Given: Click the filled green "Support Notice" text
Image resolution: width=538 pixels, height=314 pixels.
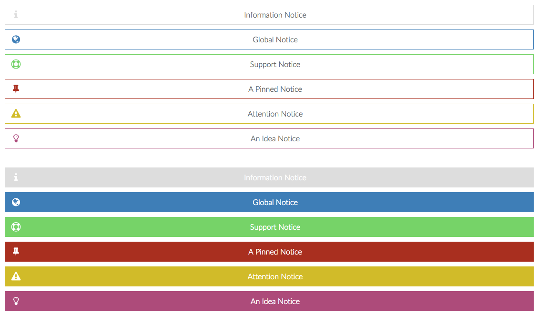Looking at the screenshot, I should point(275,227).
